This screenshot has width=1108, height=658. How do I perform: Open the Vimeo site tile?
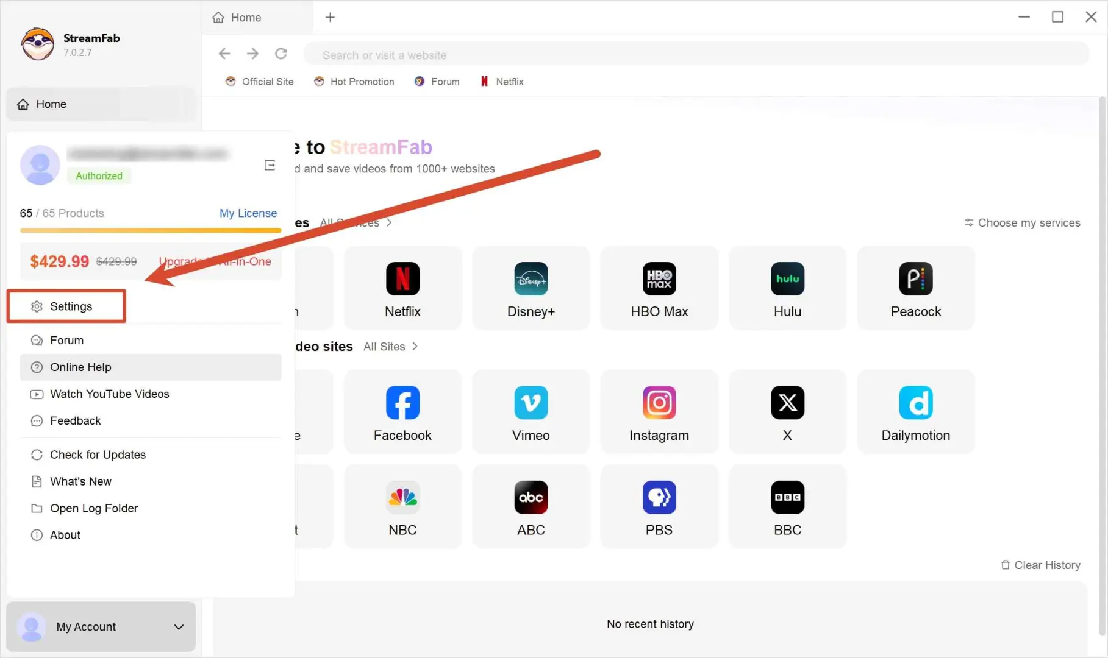(531, 412)
